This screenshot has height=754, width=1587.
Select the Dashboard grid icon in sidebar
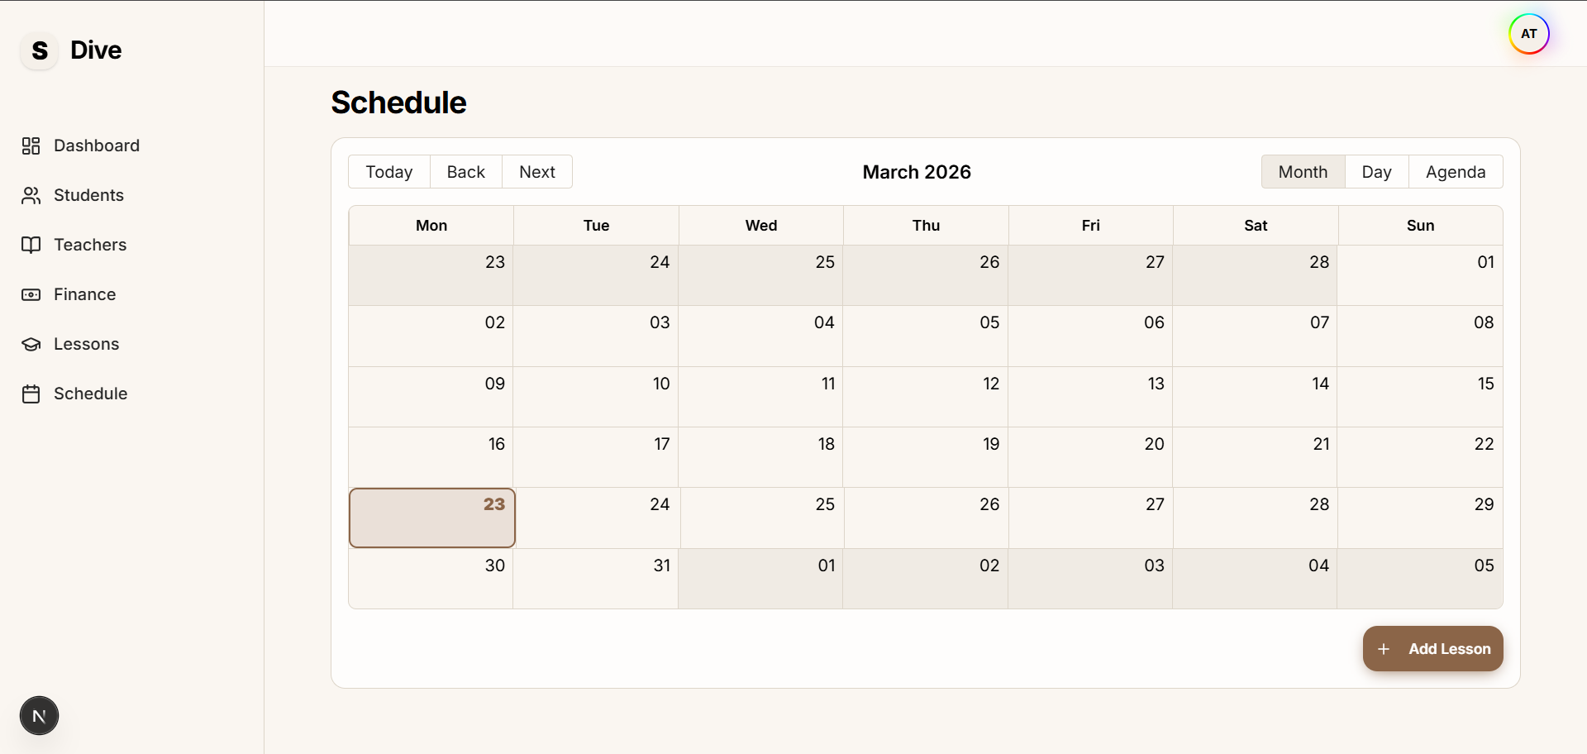pyautogui.click(x=31, y=146)
